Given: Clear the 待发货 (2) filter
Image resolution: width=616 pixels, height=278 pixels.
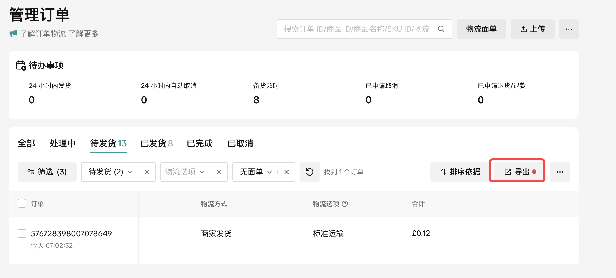Looking at the screenshot, I should click(x=147, y=172).
